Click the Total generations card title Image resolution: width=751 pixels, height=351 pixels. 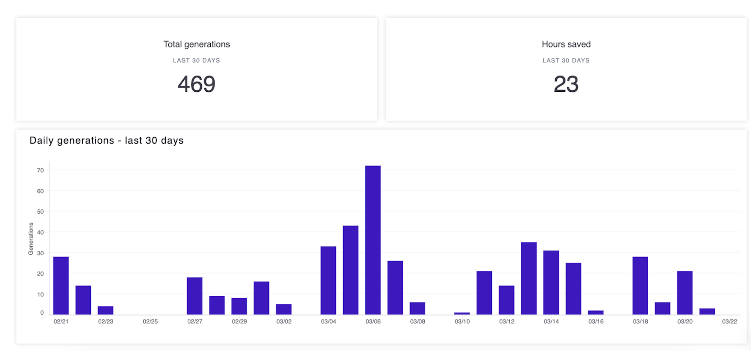click(x=197, y=44)
